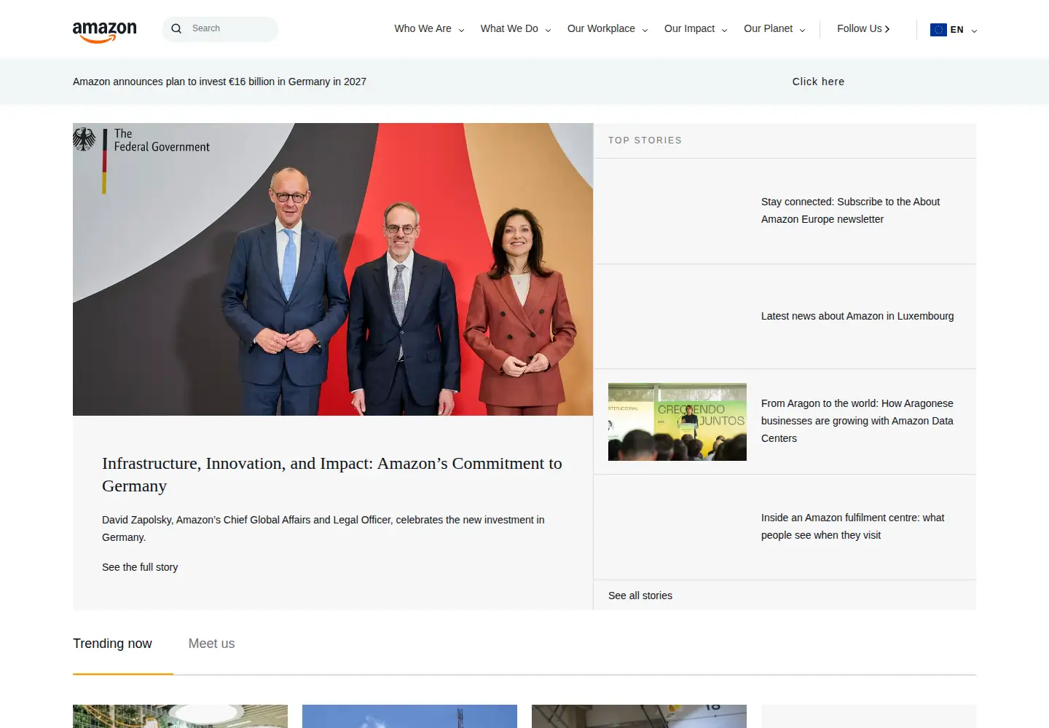The width and height of the screenshot is (1049, 728).
Task: Click the EU flag icon
Action: pyautogui.click(x=938, y=30)
